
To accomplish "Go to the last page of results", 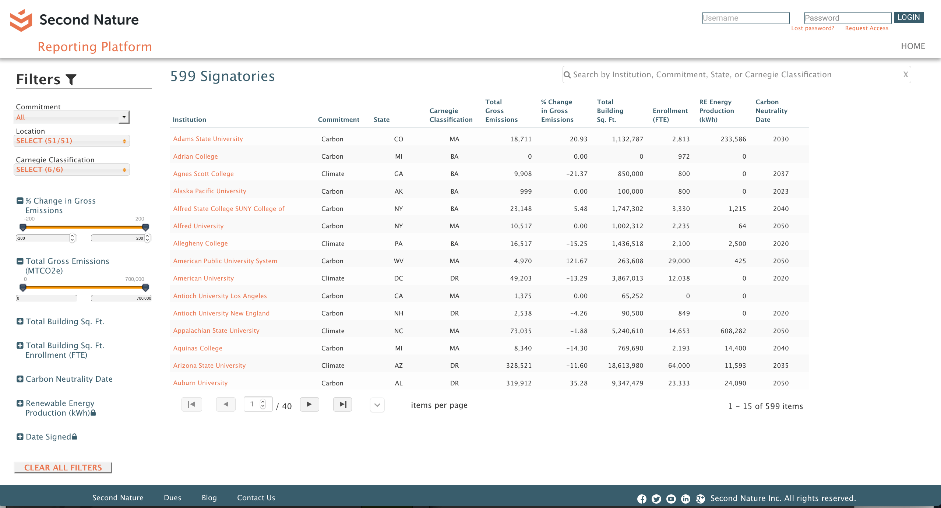I will click(x=342, y=404).
